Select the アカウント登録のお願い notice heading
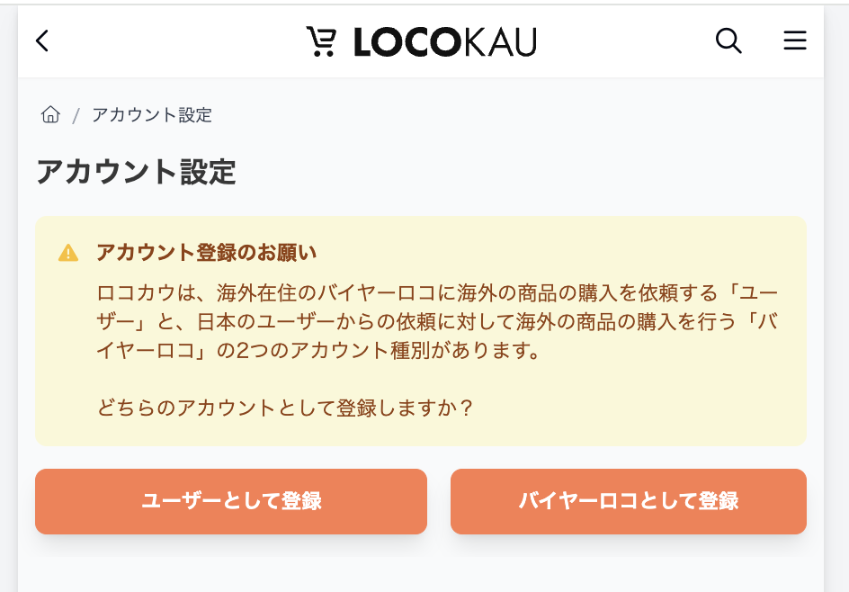Image resolution: width=849 pixels, height=592 pixels. point(206,253)
